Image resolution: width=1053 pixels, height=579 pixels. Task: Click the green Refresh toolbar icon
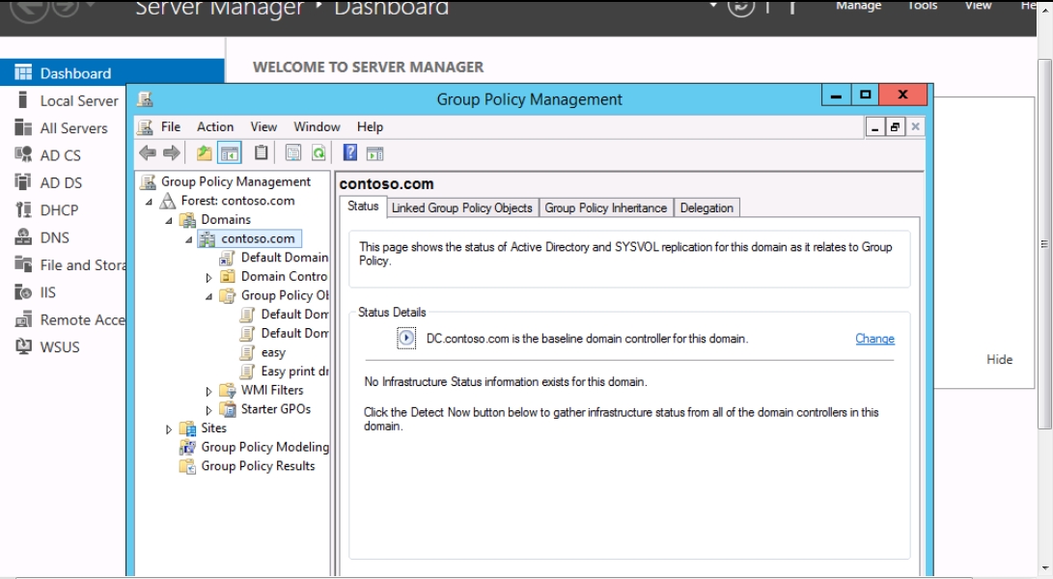tap(319, 153)
